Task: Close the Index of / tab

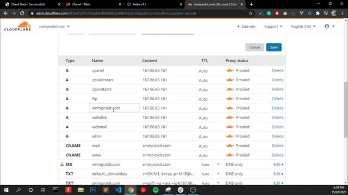Action: 181,4
